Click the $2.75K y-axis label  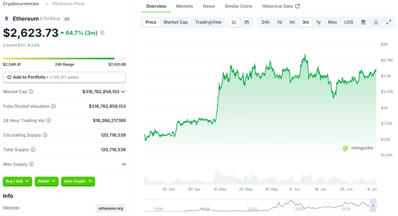click(x=387, y=60)
